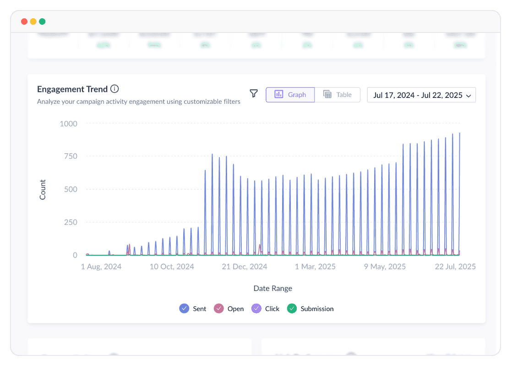Select the Graph tab
Screen dimensions: 512x366
(290, 94)
